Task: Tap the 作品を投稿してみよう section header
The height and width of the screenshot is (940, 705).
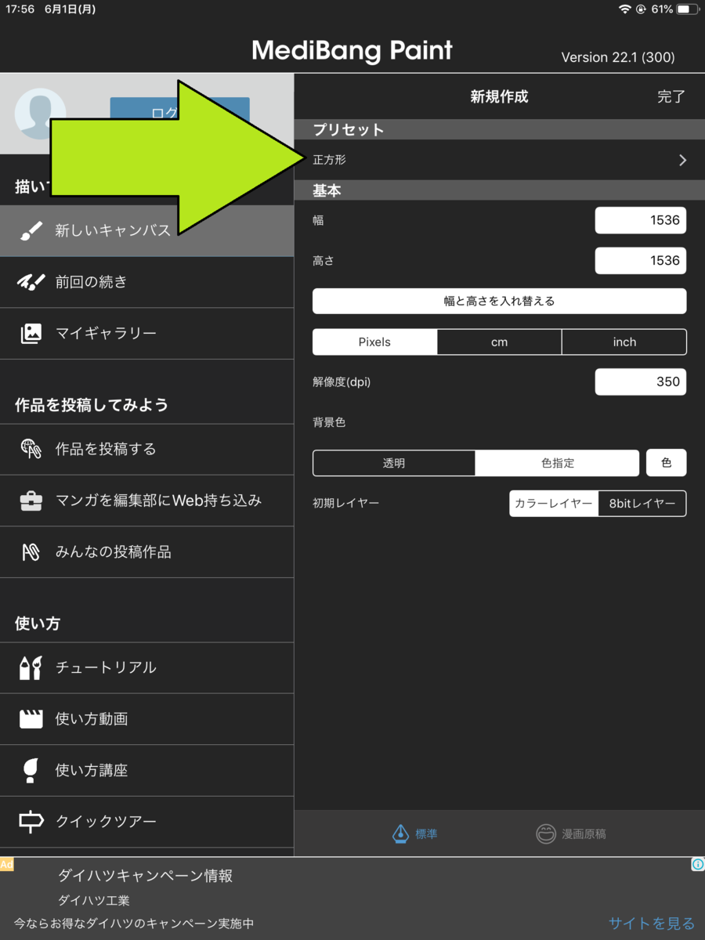Action: pyautogui.click(x=92, y=405)
